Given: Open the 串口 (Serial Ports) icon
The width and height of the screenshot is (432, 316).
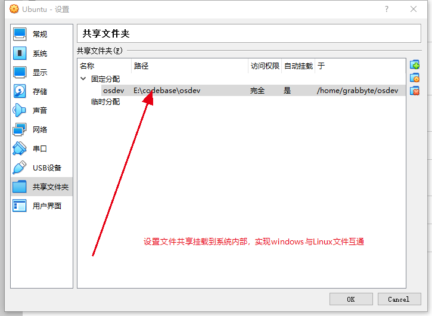Looking at the screenshot, I should tap(20, 148).
